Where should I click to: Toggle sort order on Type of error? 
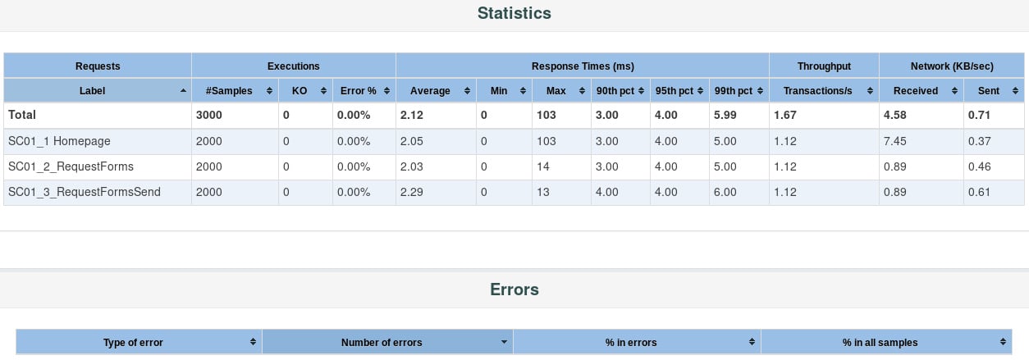point(139,342)
